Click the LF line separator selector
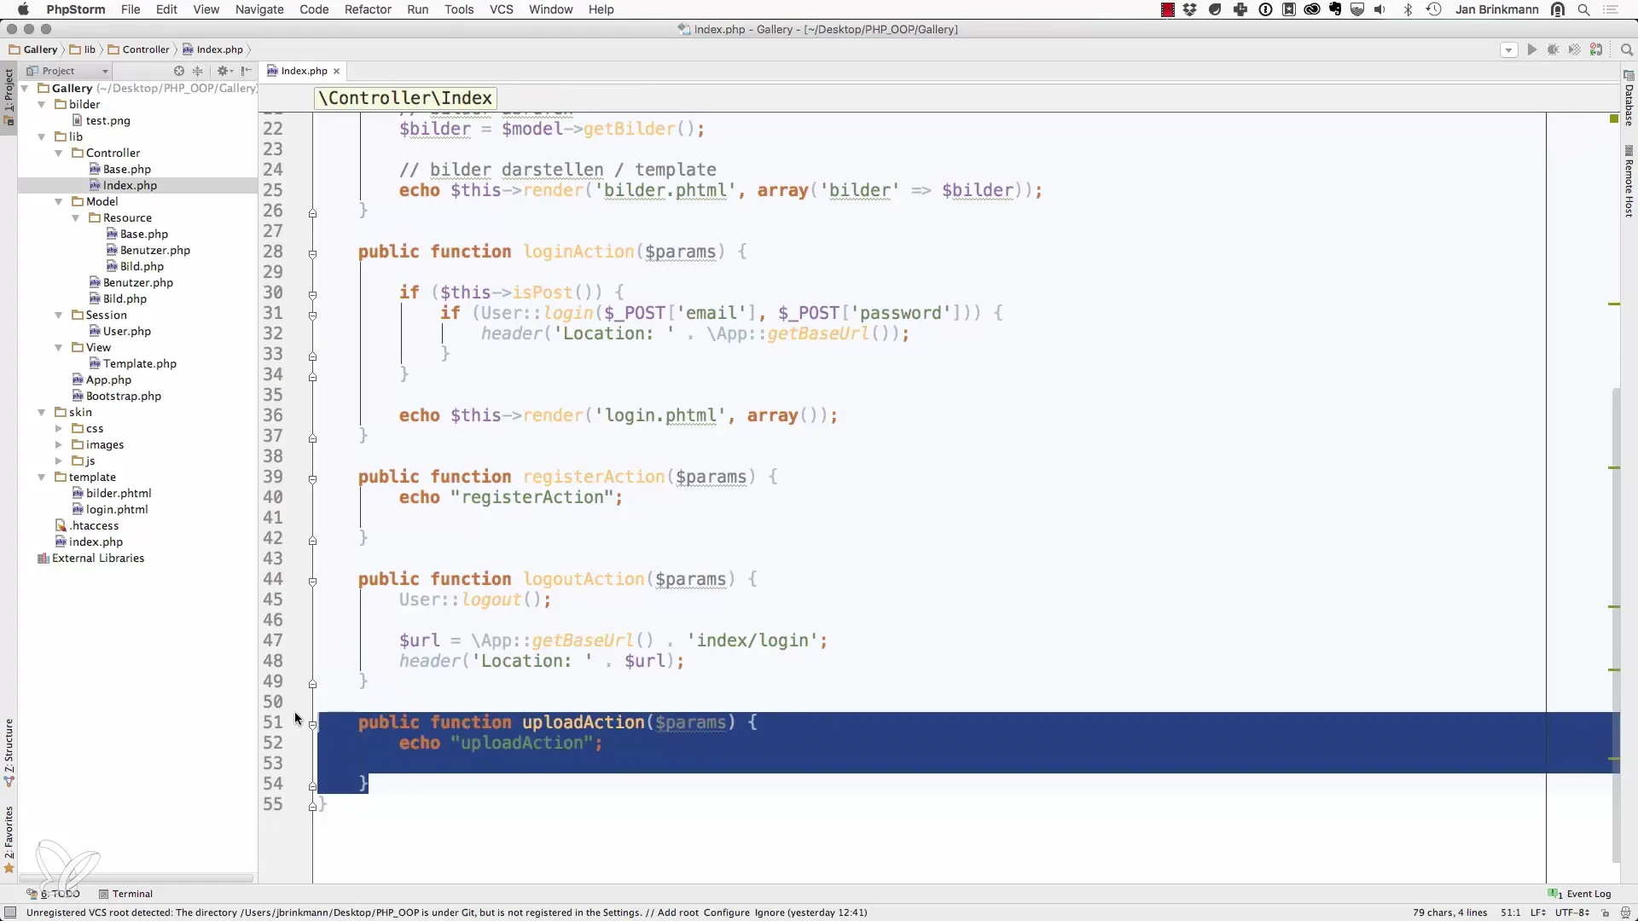Screen dimensions: 1638x921 1538,912
